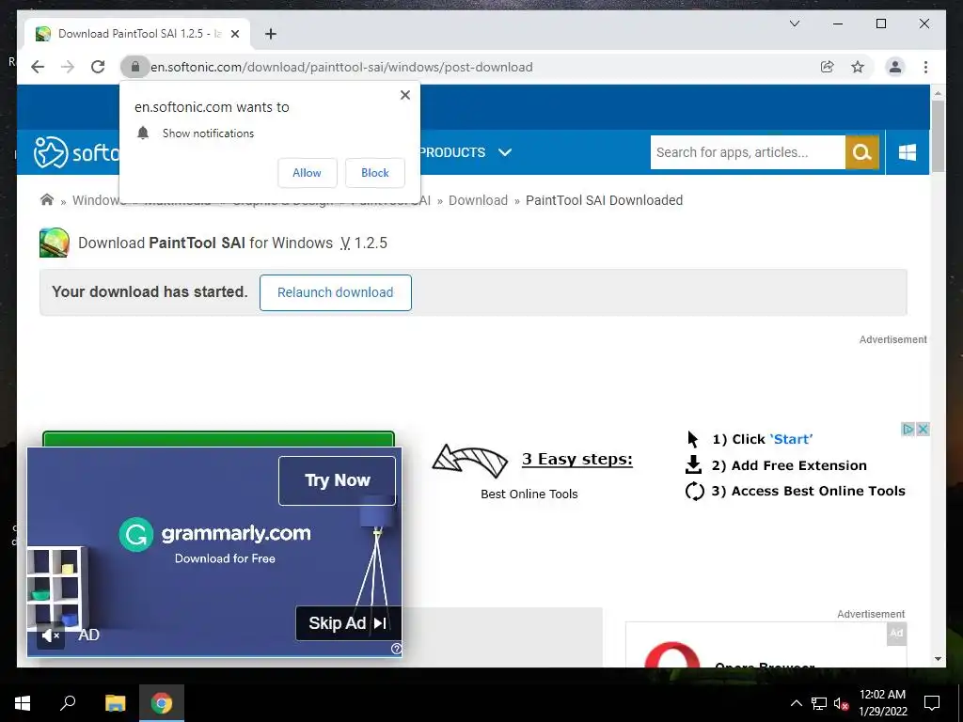Open File Explorer from taskbar
This screenshot has height=722, width=963.
(x=115, y=703)
